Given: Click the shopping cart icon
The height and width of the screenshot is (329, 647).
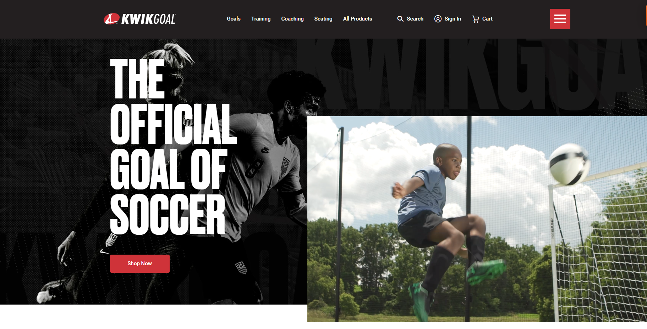Looking at the screenshot, I should (x=476, y=19).
